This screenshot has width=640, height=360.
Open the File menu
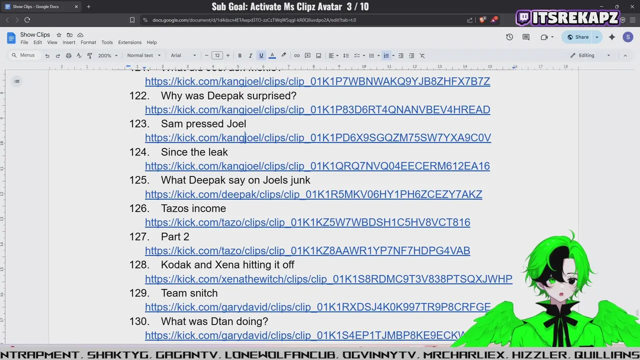[x=24, y=42]
